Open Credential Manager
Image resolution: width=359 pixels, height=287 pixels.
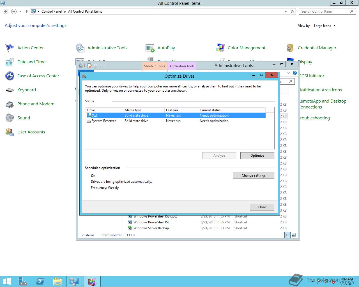click(311, 48)
